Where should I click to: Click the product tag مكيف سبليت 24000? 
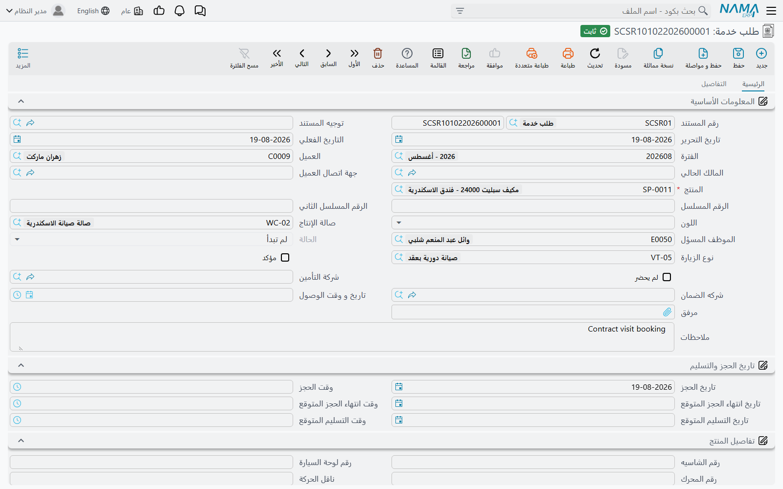[x=463, y=190]
